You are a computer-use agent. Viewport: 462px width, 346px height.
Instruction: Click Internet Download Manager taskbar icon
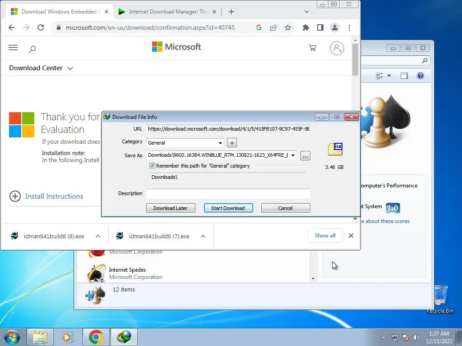pos(124,337)
